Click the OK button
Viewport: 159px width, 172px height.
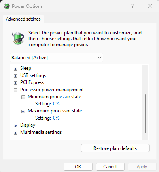pyautogui.click(x=78, y=167)
